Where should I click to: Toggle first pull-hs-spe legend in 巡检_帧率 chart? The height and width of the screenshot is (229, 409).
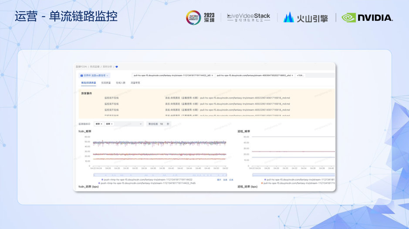pos(301,179)
